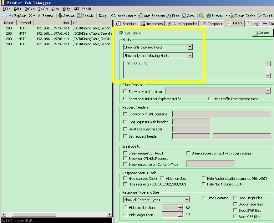Screen dimensions: 274x223
Task: Switch to the Statistics tab
Action: click(126, 23)
